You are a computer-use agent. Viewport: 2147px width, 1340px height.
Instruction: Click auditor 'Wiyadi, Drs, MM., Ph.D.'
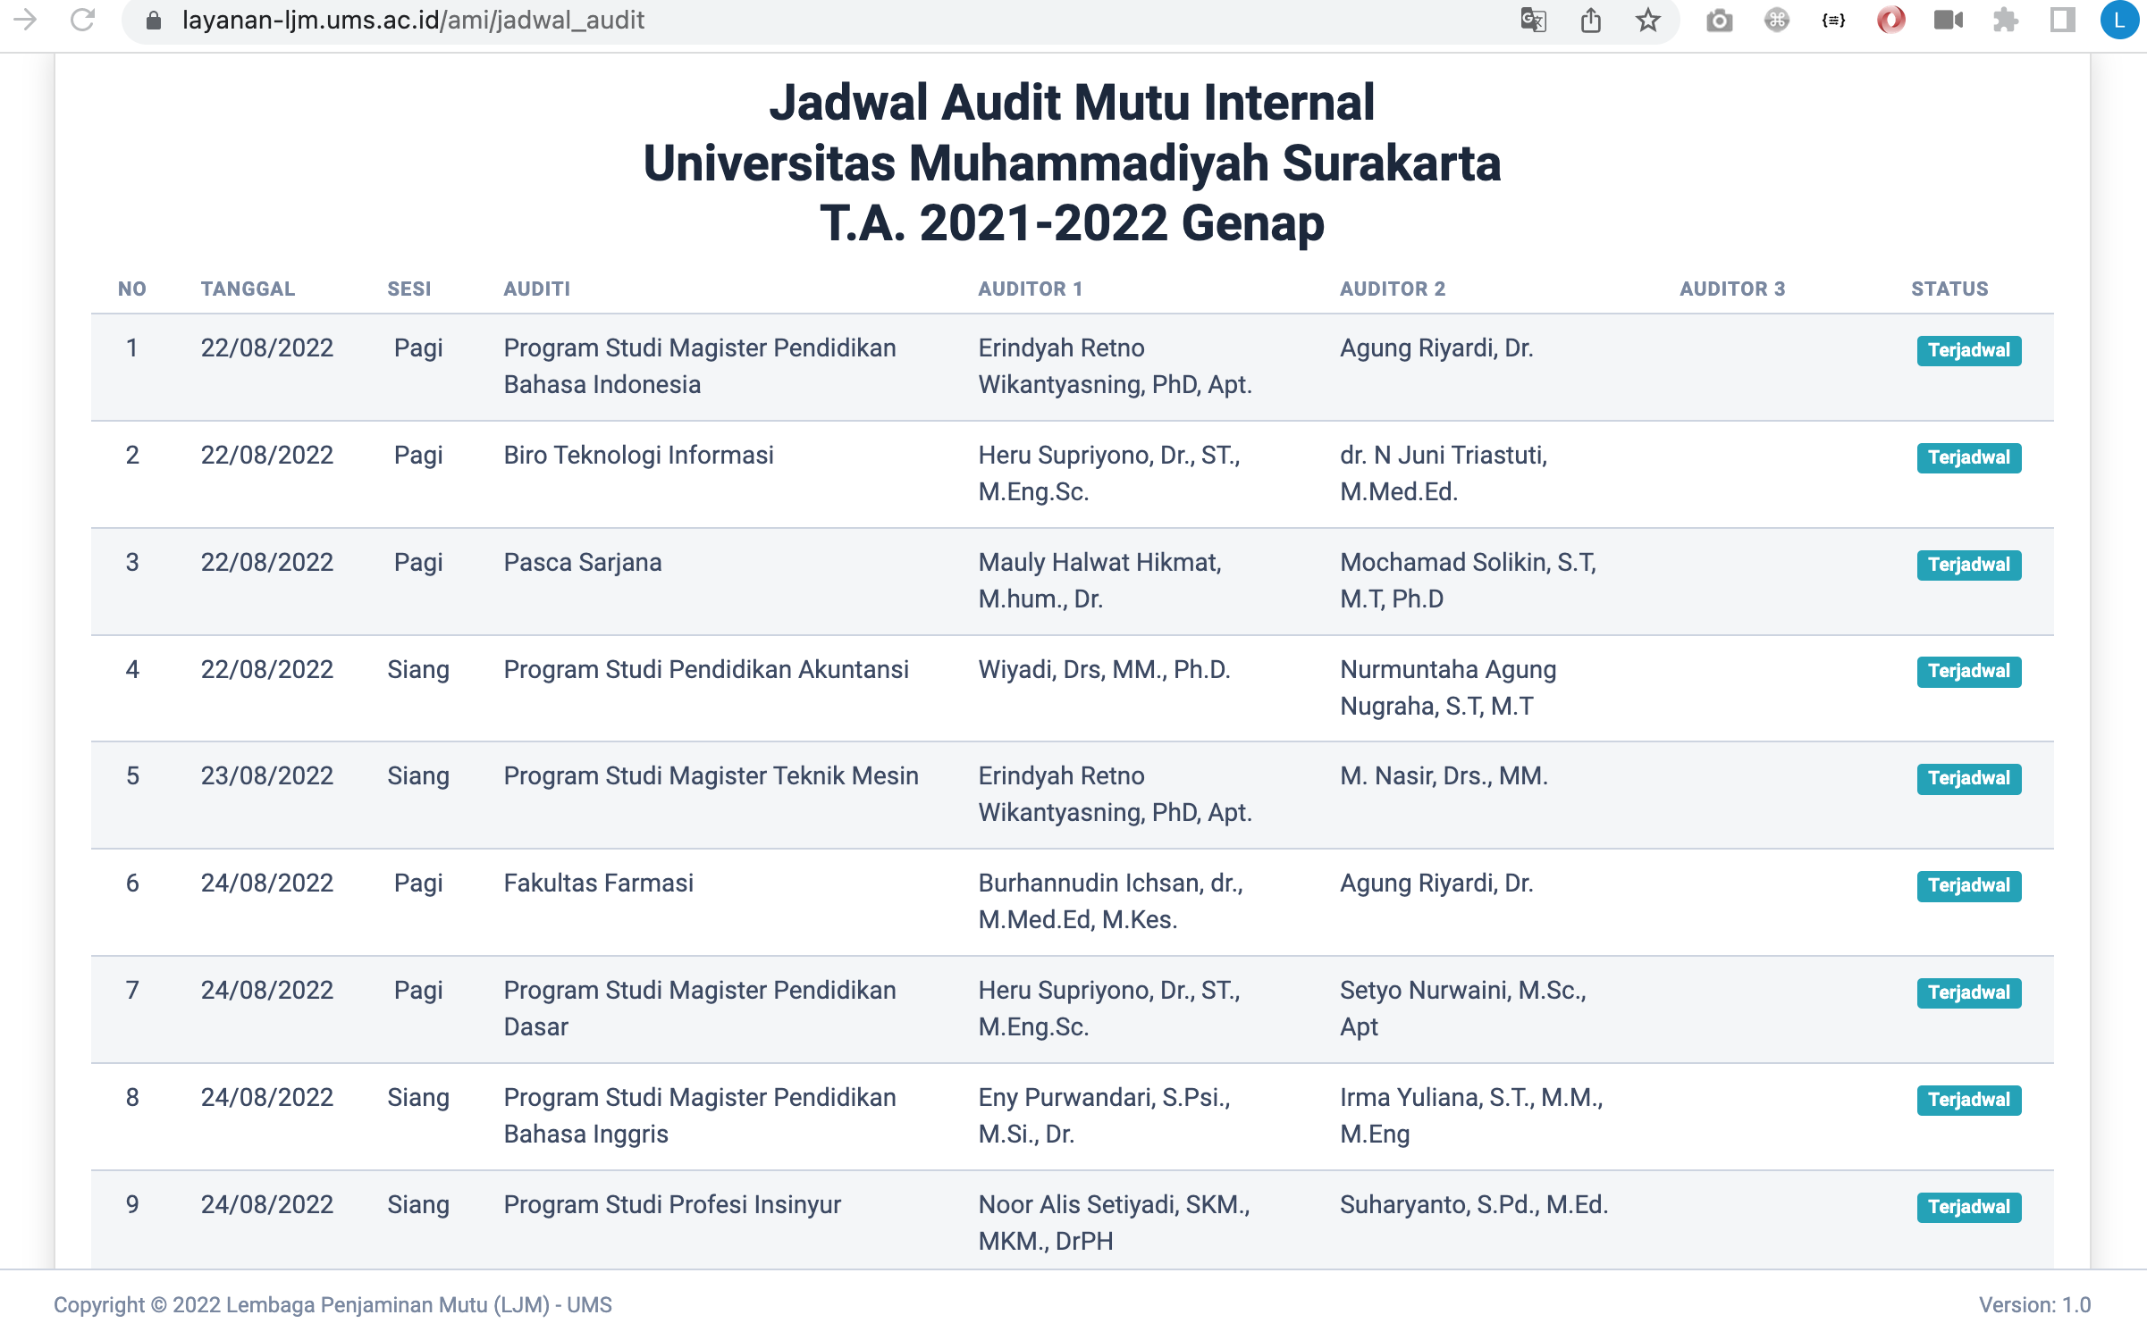(x=1104, y=670)
